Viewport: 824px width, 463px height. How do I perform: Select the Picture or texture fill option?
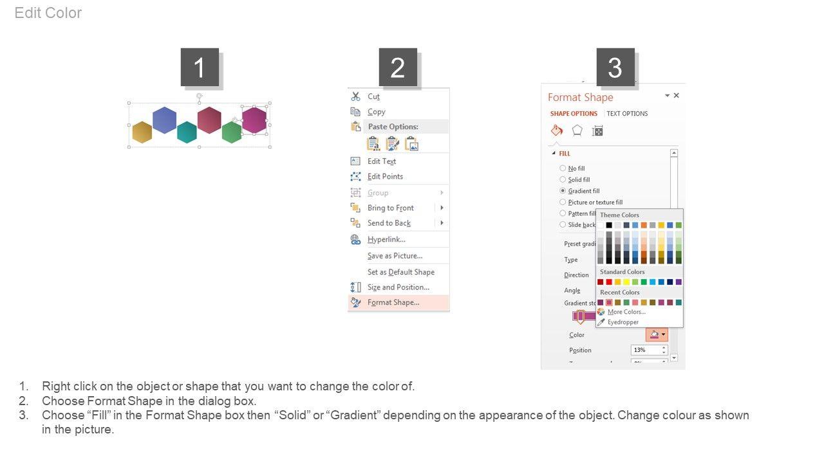pyautogui.click(x=563, y=202)
